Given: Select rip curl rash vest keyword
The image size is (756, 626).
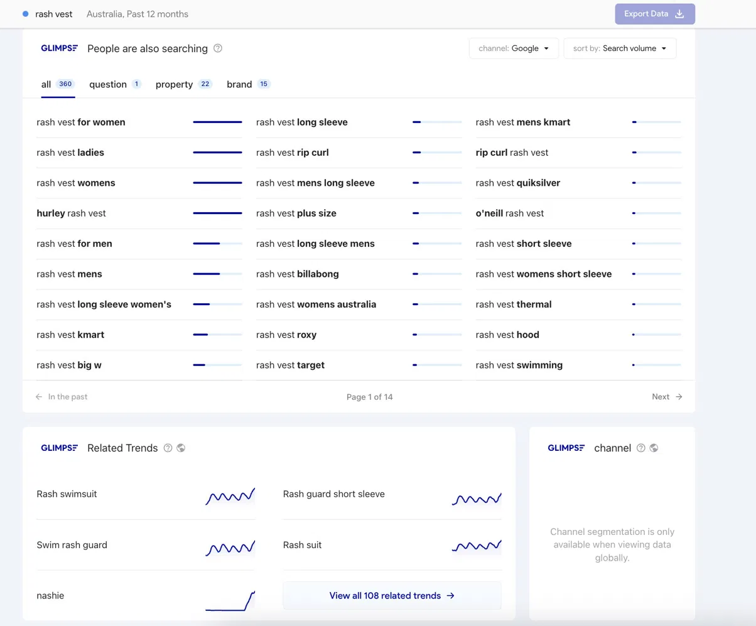Looking at the screenshot, I should (512, 153).
